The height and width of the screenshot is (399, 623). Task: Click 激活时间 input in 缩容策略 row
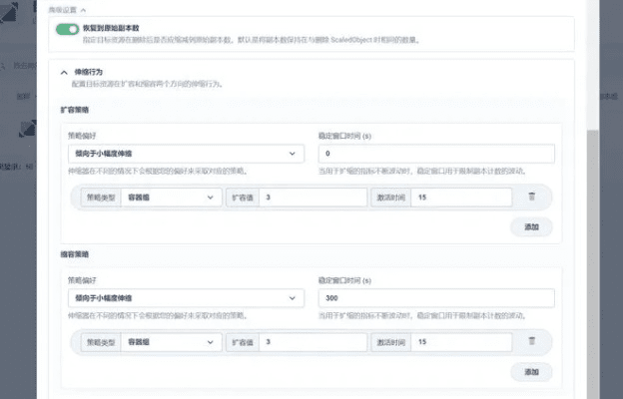[x=461, y=342]
